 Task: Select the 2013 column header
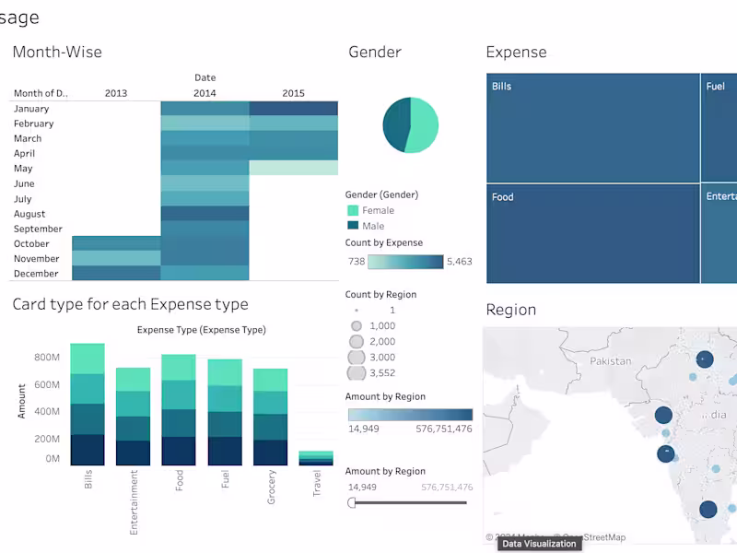[x=116, y=93]
